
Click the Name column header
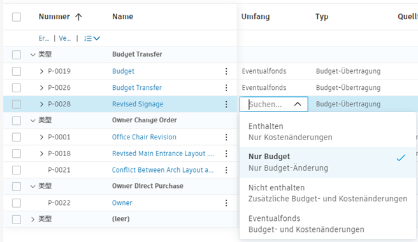pyautogui.click(x=122, y=17)
